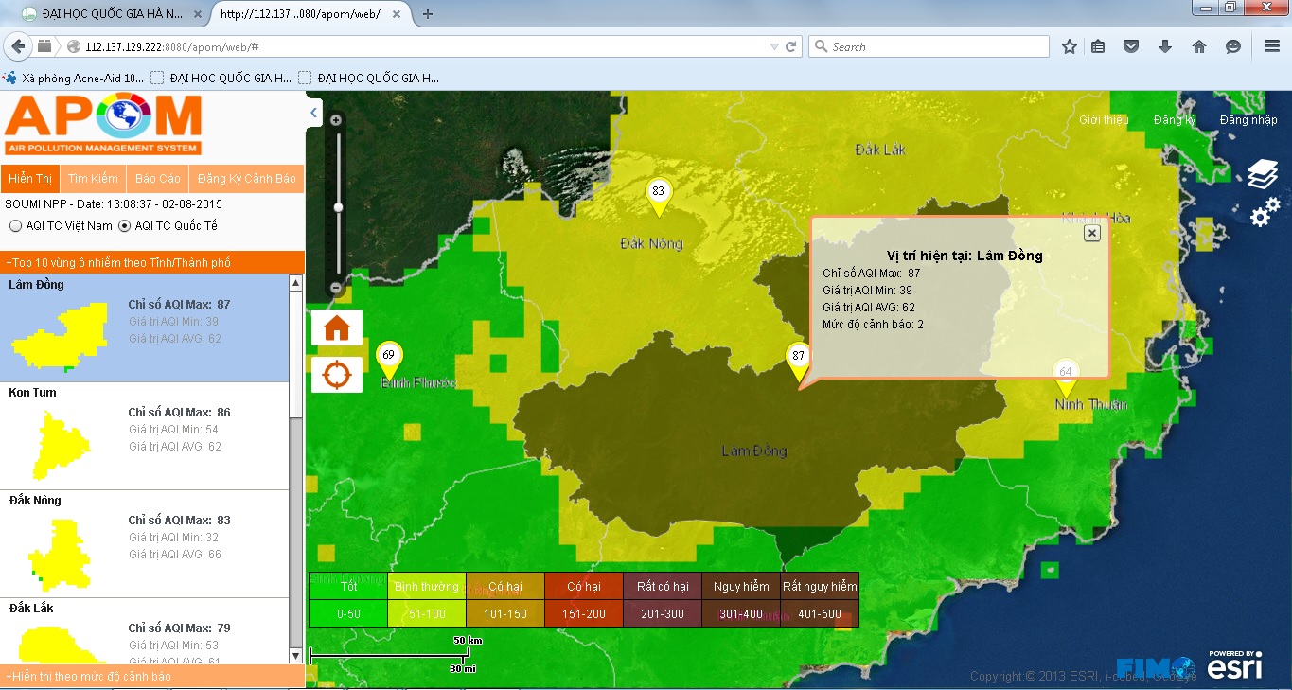
Task: Click list scrollbar down arrow
Action: (295, 655)
